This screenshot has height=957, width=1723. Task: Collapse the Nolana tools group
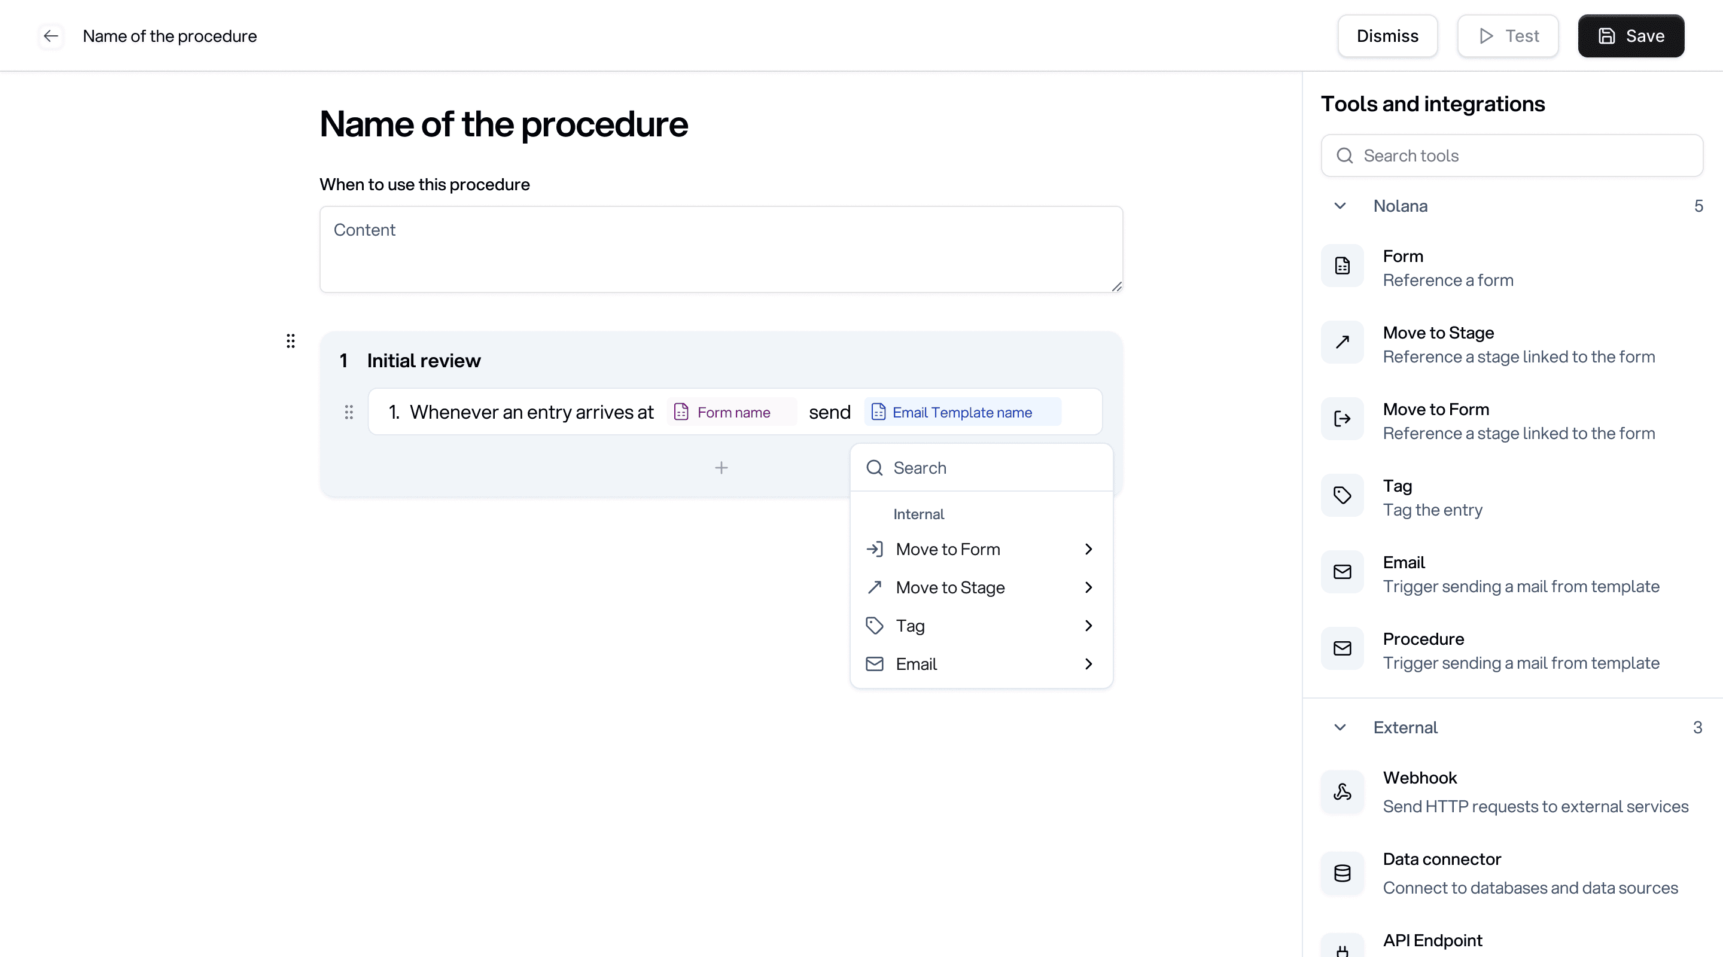(1340, 206)
